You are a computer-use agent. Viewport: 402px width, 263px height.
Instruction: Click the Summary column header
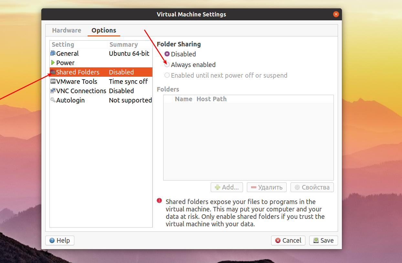[124, 44]
